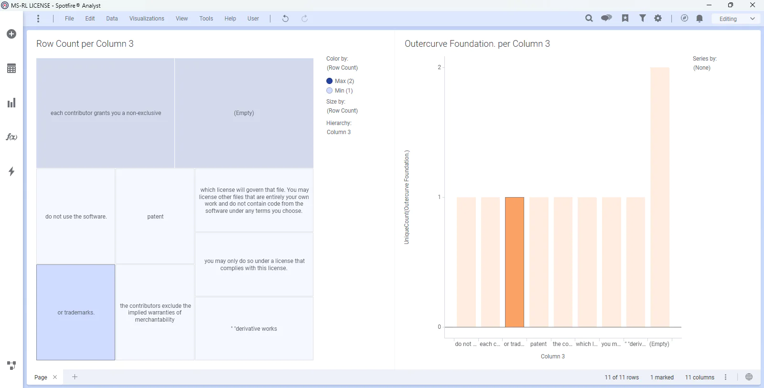This screenshot has height=388, width=764.
Task: Open the Help menu
Action: pyautogui.click(x=230, y=19)
